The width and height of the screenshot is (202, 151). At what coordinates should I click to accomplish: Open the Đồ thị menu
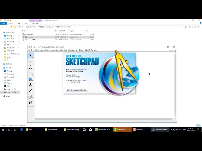81,50
